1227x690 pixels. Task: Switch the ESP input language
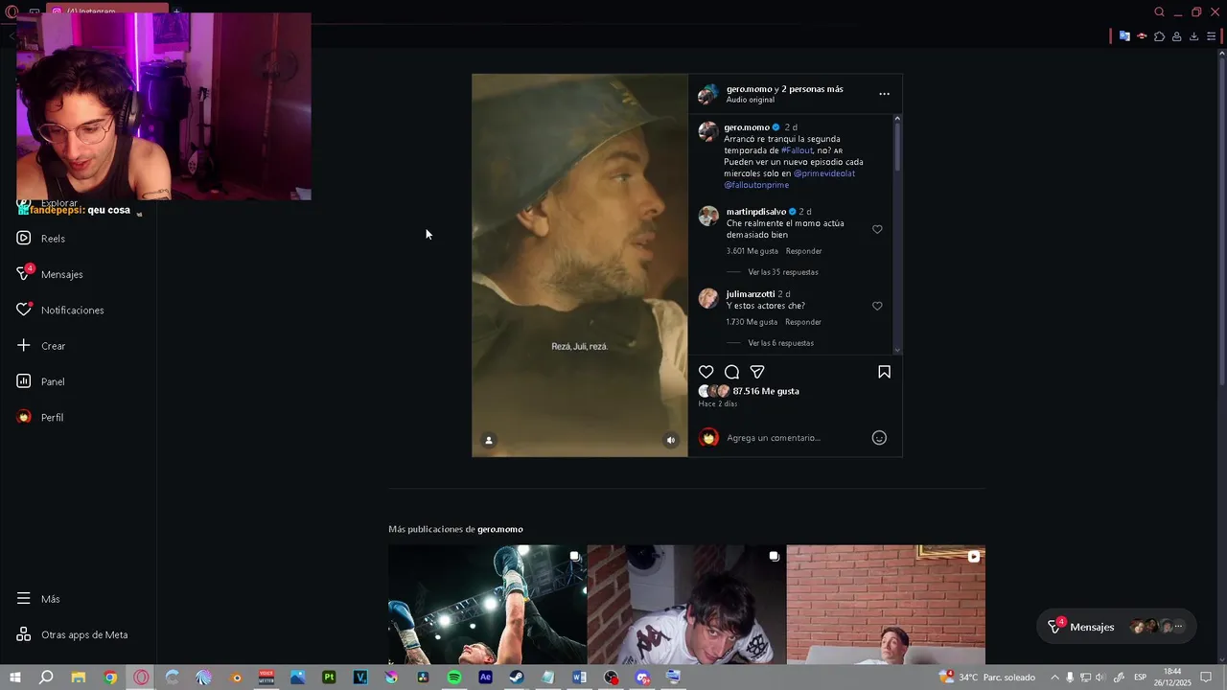click(1140, 678)
